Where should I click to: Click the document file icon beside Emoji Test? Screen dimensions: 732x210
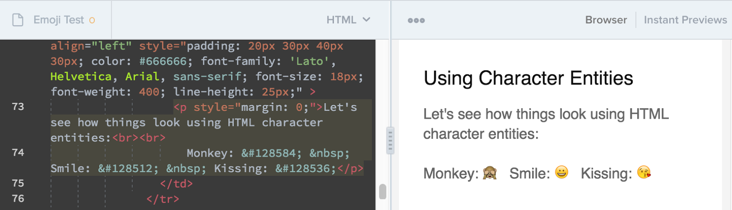coord(18,20)
